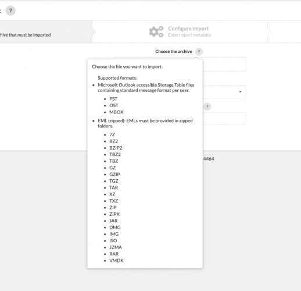Click the 7Z entry under EML zipped
Screen dimensions: 301x291
point(112,134)
